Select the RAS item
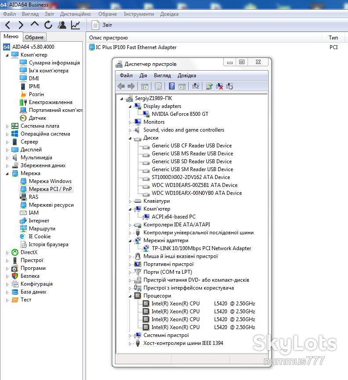Viewport: 348px width, 380px height. click(x=33, y=197)
